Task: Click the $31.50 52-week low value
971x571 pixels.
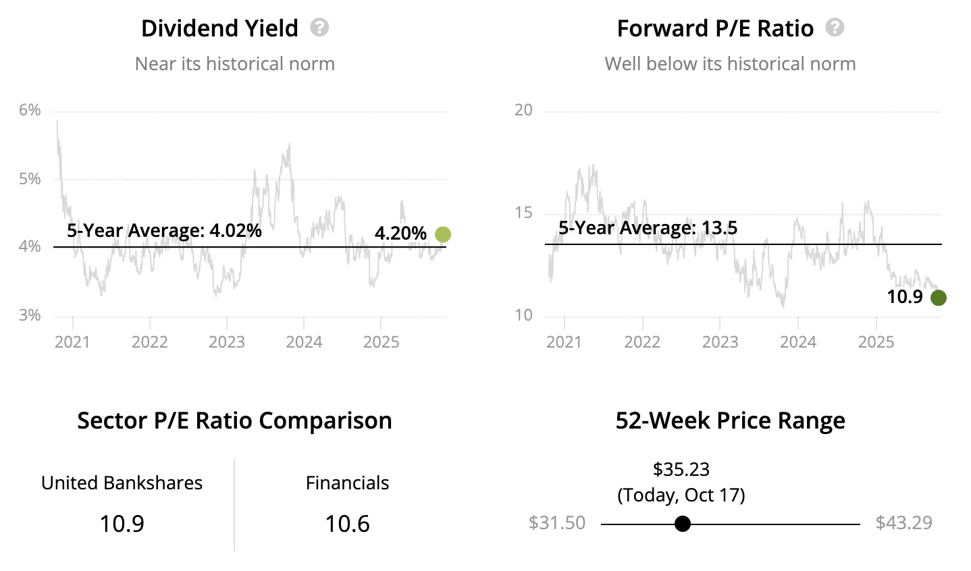Action: pyautogui.click(x=557, y=523)
